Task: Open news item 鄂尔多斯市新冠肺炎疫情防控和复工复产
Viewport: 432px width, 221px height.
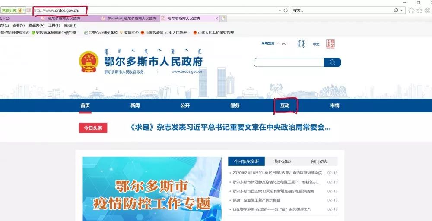Action: pos(276,182)
